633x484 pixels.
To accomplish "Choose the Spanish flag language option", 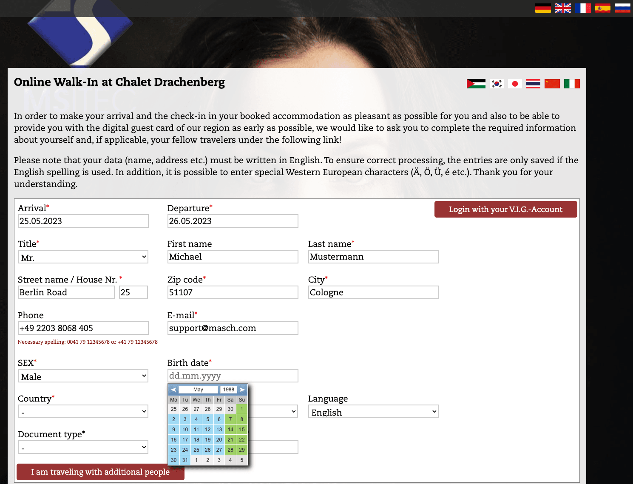I will pos(603,8).
